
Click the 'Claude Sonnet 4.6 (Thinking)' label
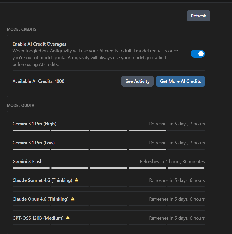click(x=42, y=180)
